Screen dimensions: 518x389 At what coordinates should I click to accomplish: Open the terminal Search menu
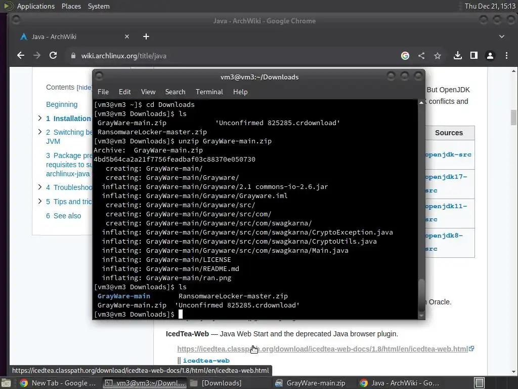coord(175,92)
